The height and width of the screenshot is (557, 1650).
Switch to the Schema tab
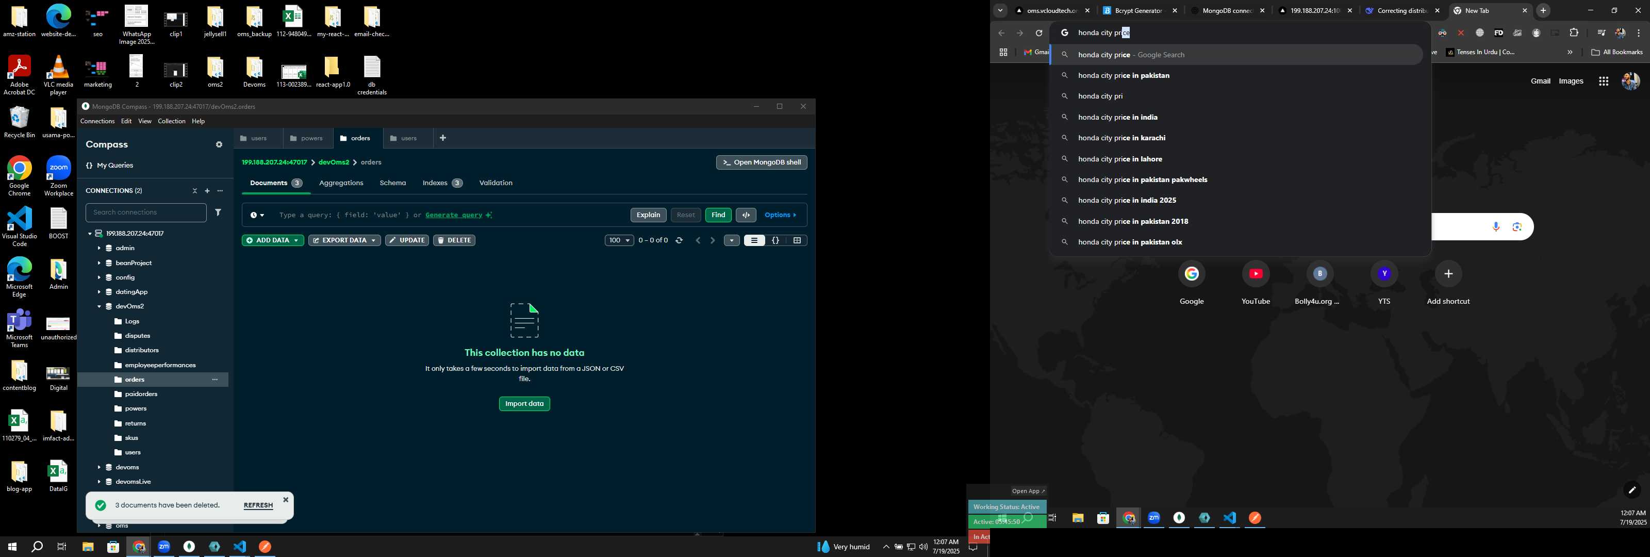click(x=392, y=183)
